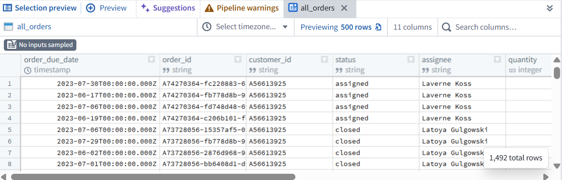
Task: Click the timestamp clock type icon
Action: click(27, 70)
